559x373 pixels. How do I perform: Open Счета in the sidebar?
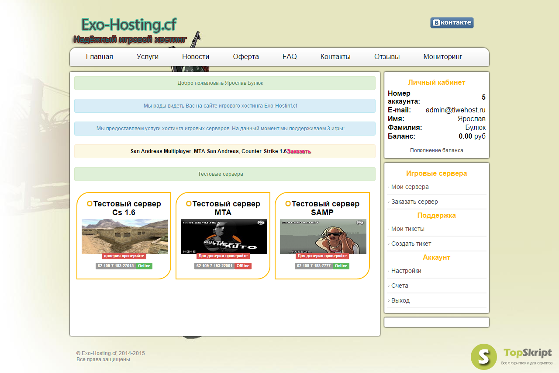pos(400,286)
